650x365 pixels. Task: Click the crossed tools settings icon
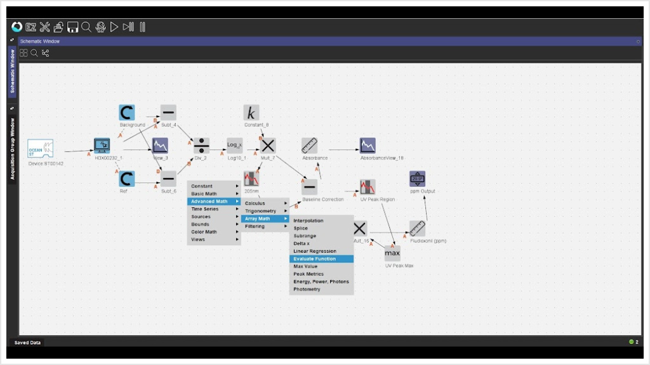[x=45, y=27]
